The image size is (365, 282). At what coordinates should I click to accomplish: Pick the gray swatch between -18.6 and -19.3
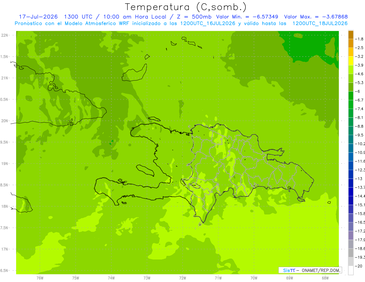tap(351, 253)
